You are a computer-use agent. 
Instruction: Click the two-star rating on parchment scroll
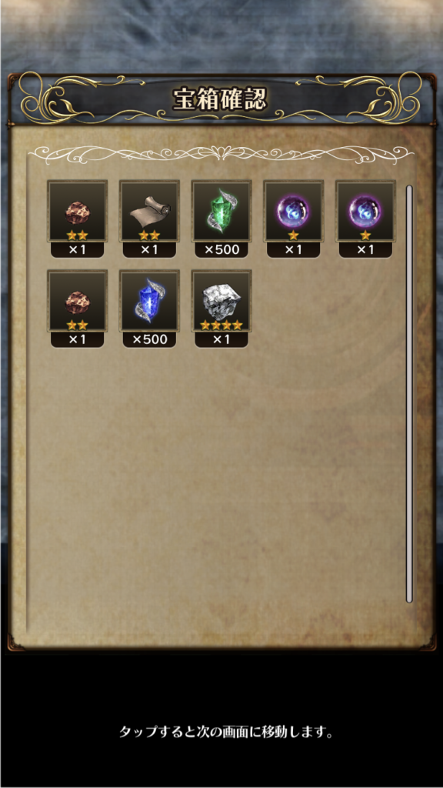pyautogui.click(x=149, y=235)
